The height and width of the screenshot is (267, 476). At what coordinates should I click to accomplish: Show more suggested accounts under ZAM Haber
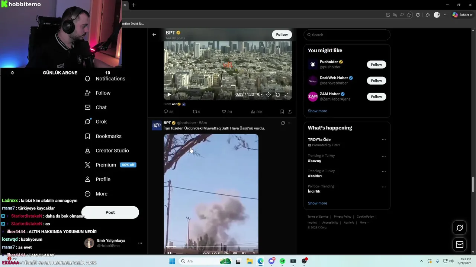[x=318, y=111]
